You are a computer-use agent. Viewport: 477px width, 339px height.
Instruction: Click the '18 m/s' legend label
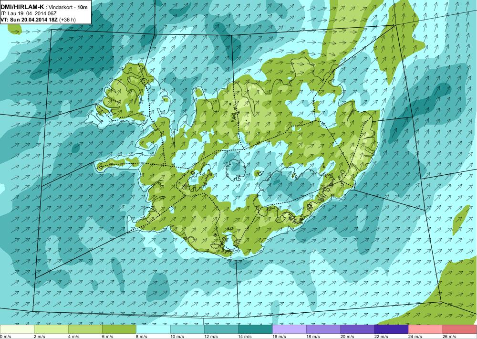coord(313,337)
